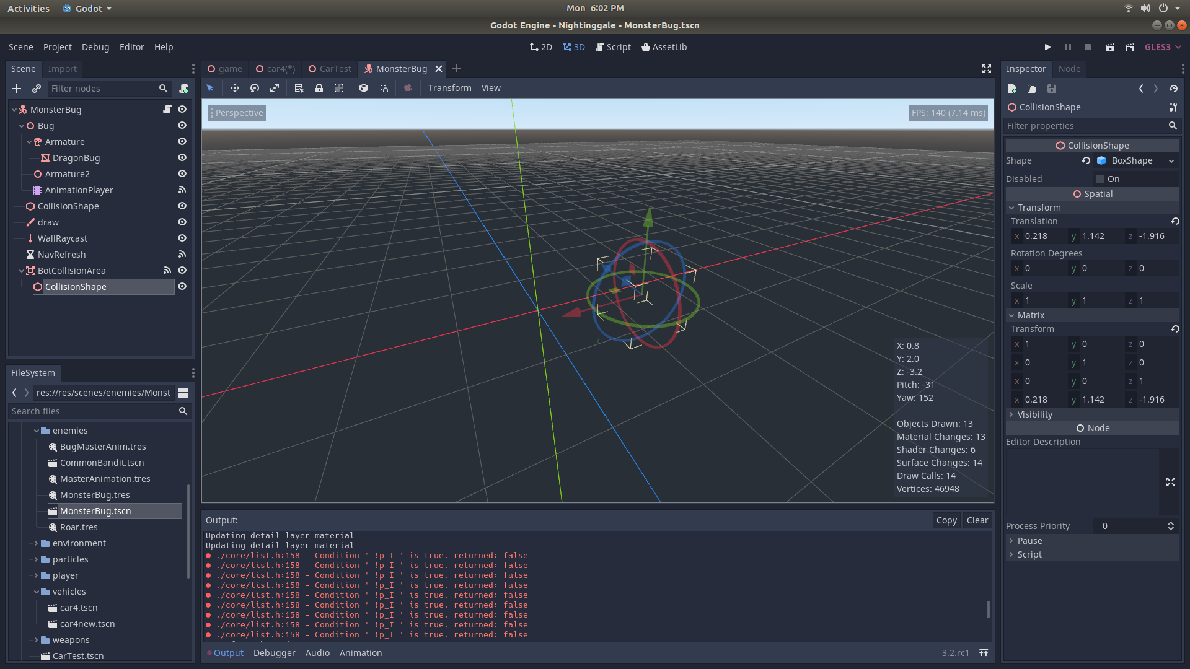Click the Save Resource floppy icon in Inspector
This screenshot has height=669, width=1190.
[x=1051, y=89]
